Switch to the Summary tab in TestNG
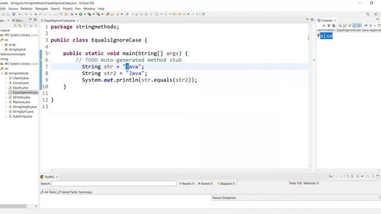 pyautogui.click(x=85, y=192)
